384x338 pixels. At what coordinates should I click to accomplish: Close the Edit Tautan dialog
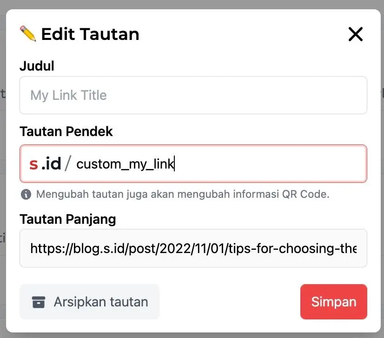355,34
